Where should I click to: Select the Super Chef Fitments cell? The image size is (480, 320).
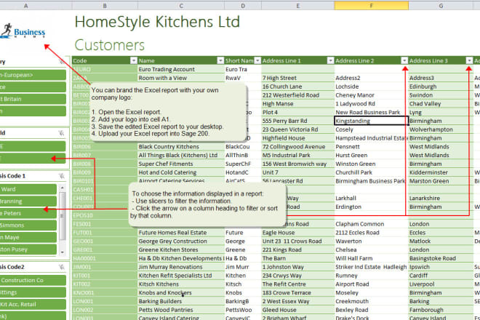(x=181, y=164)
